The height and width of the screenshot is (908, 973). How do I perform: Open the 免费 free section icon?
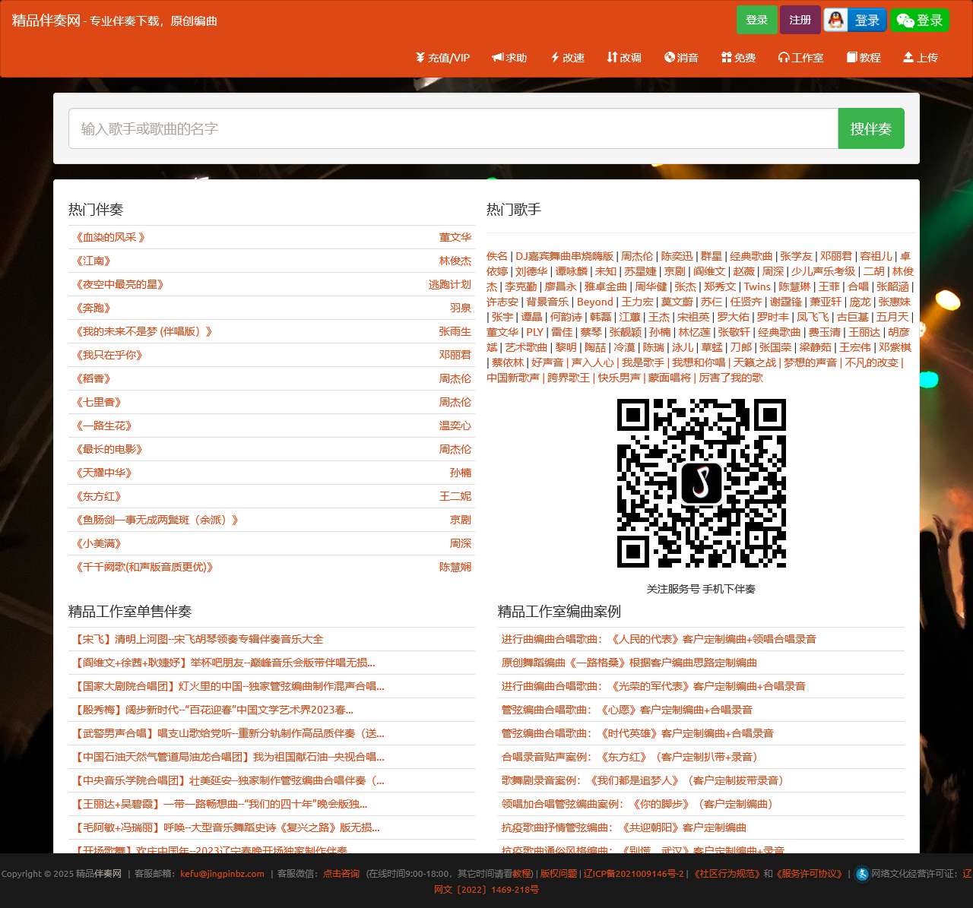727,58
